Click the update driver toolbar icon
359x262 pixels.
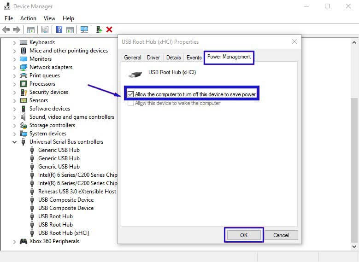(x=99, y=29)
